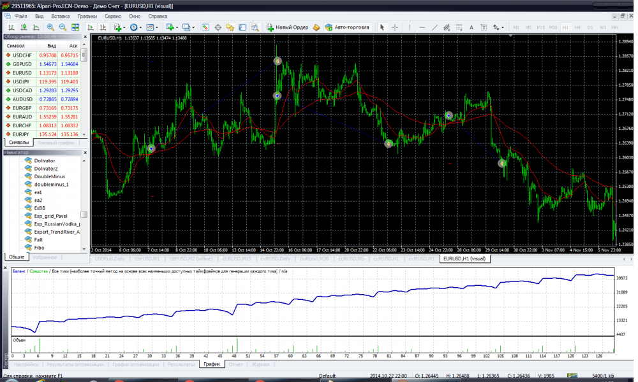
Task: Zoom out of the chart
Action: pos(63,27)
